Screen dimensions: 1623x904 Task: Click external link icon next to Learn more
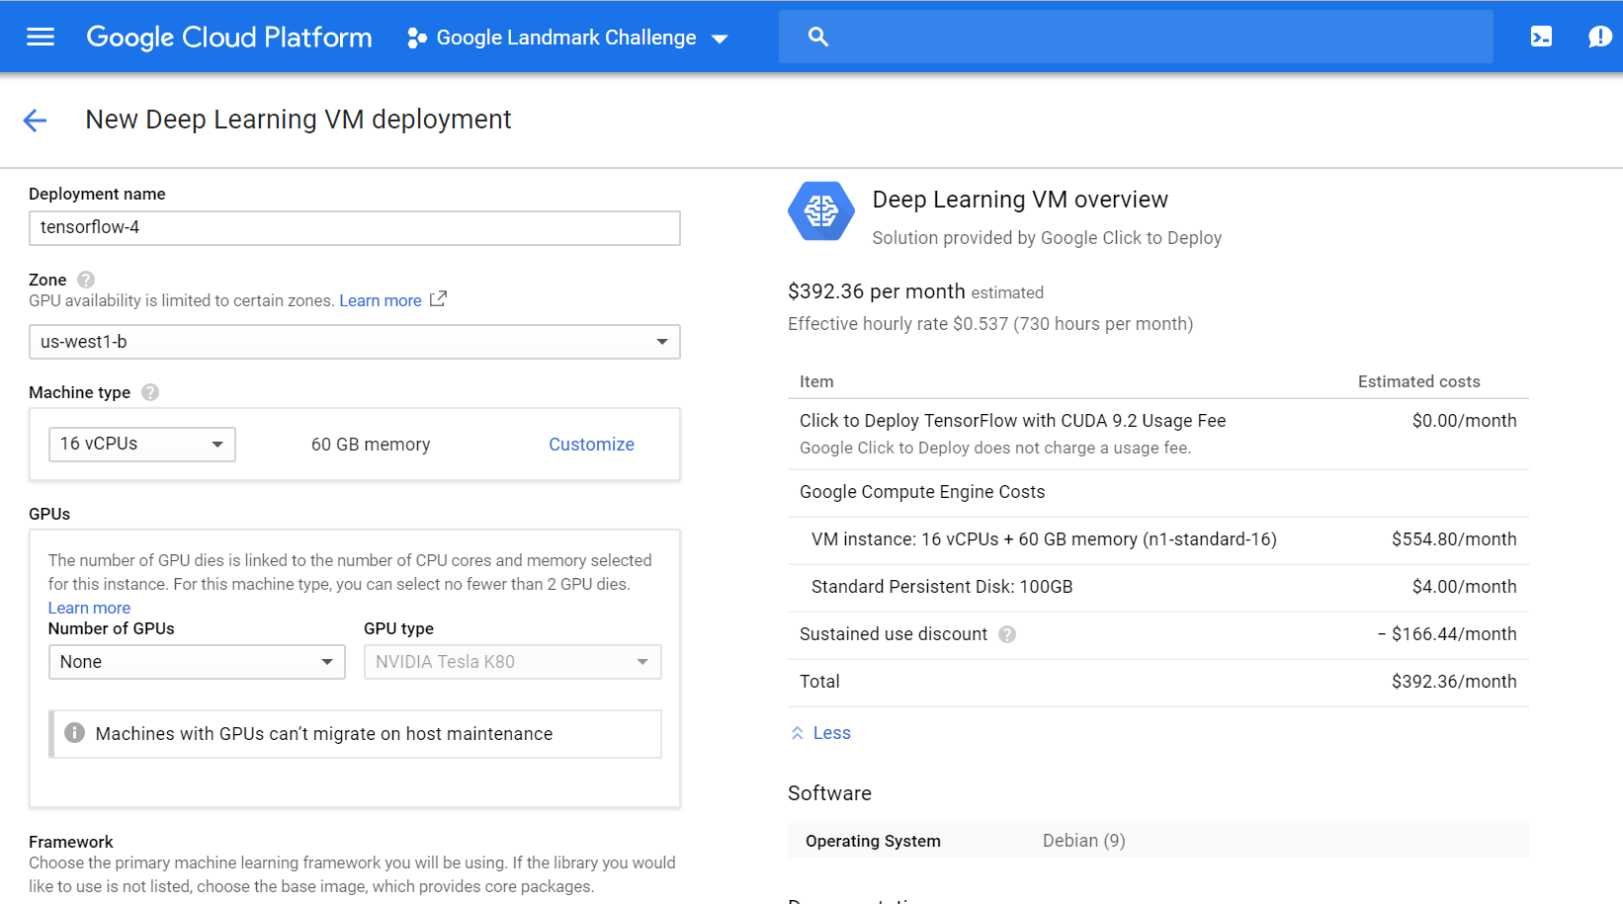point(438,298)
